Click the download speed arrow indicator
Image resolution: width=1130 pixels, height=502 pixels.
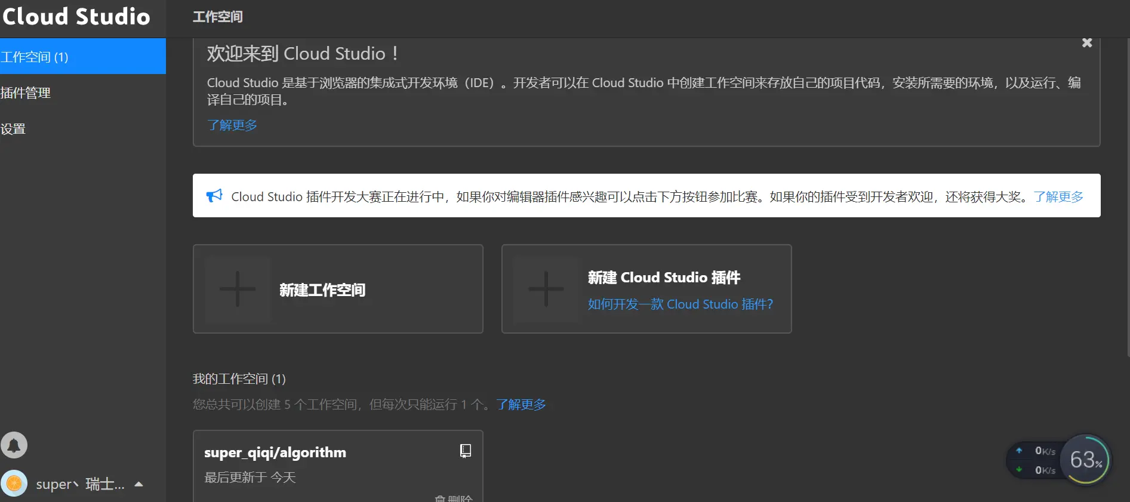1019,470
